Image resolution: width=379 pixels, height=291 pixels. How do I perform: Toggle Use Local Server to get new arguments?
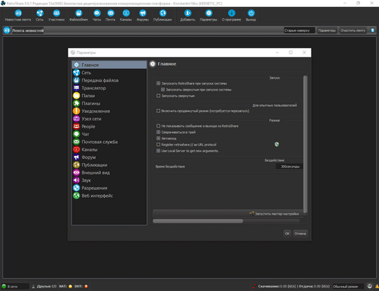point(158,151)
